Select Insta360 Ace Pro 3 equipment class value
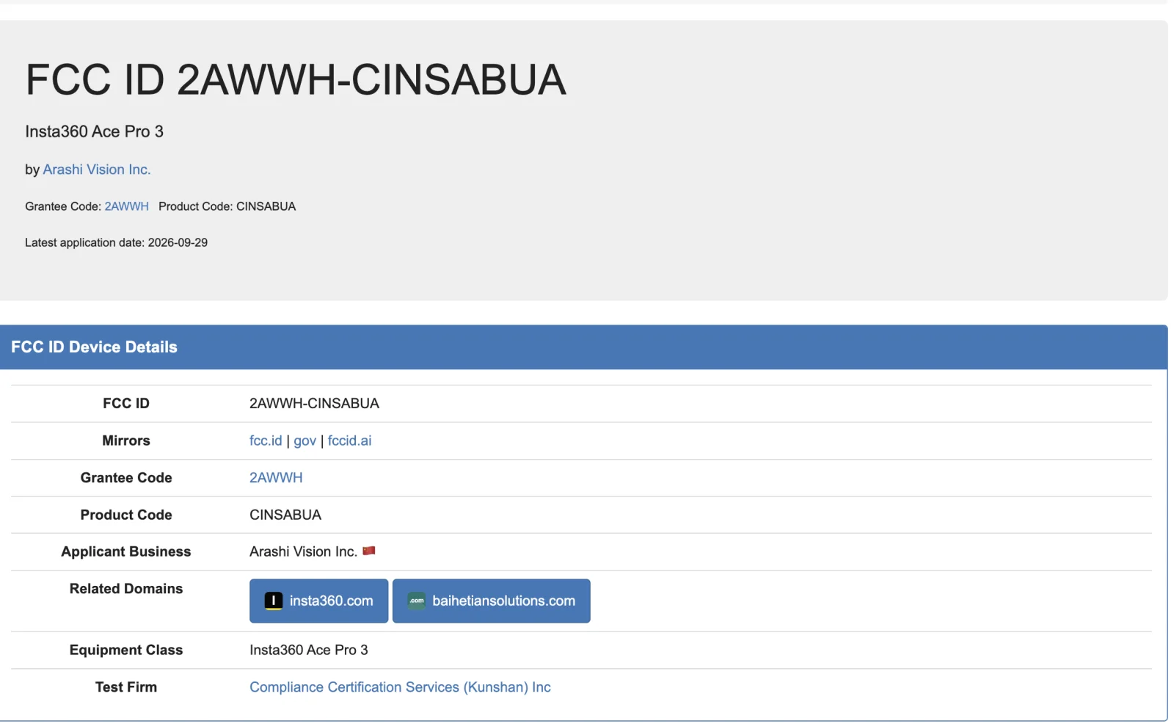Viewport: 1174px width, 724px height. 309,650
